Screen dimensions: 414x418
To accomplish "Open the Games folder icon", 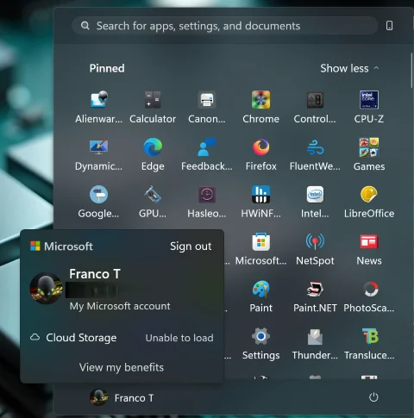I will tap(369, 154).
